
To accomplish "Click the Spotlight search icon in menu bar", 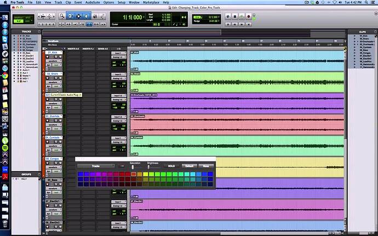I will click(366, 2).
